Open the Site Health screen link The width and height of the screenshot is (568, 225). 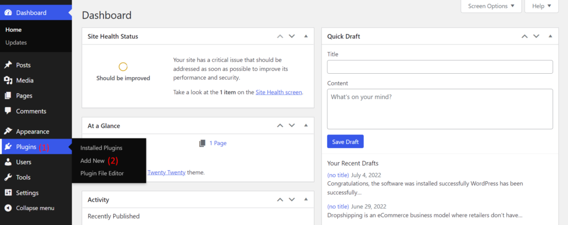pyautogui.click(x=278, y=92)
